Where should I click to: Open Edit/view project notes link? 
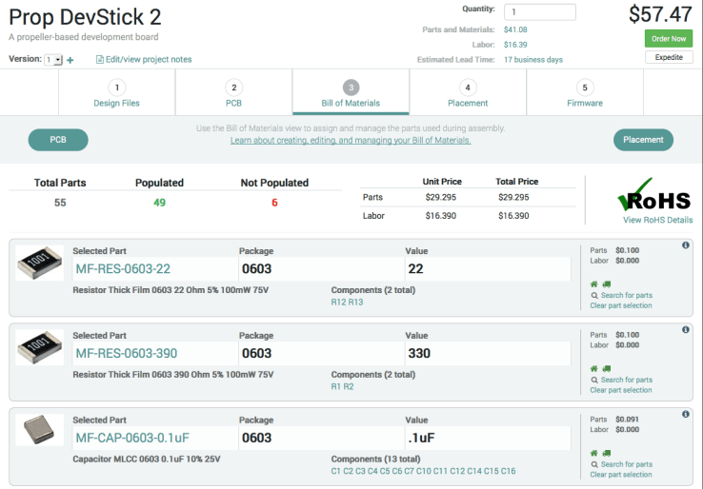point(144,60)
